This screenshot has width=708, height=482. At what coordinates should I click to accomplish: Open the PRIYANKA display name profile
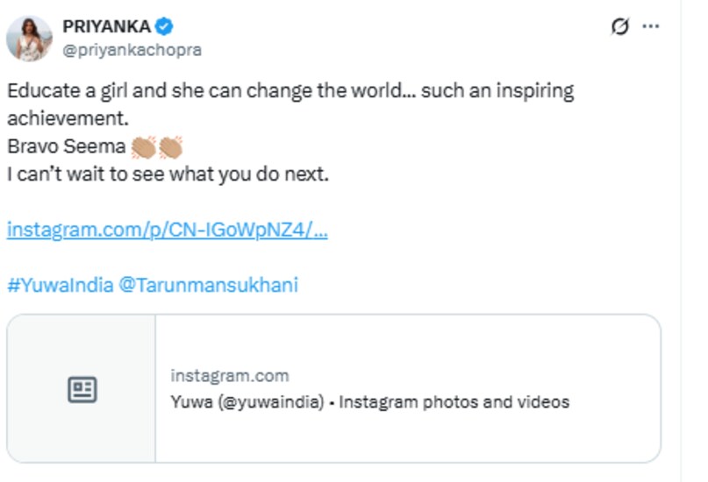point(106,26)
